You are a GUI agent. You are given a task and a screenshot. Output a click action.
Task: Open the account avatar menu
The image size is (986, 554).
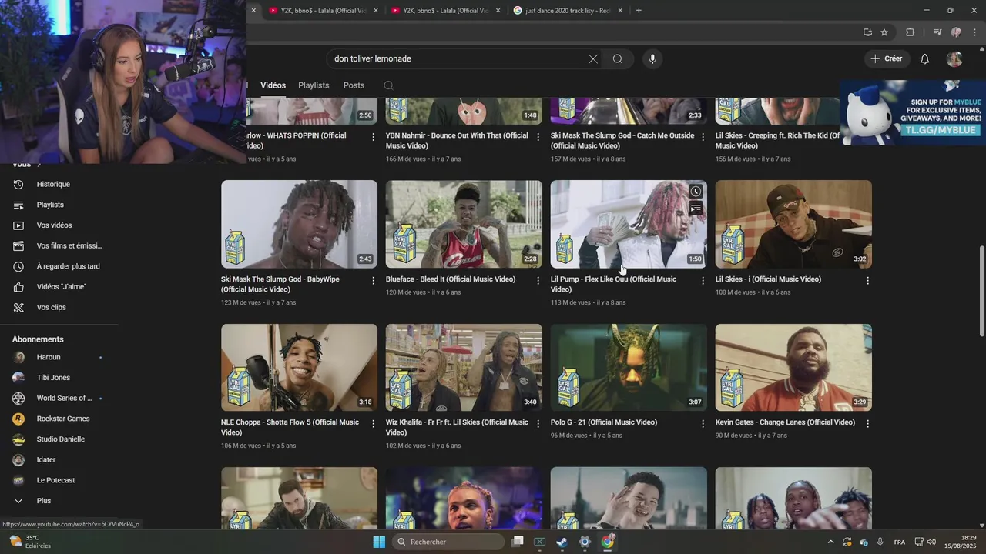[x=954, y=59]
